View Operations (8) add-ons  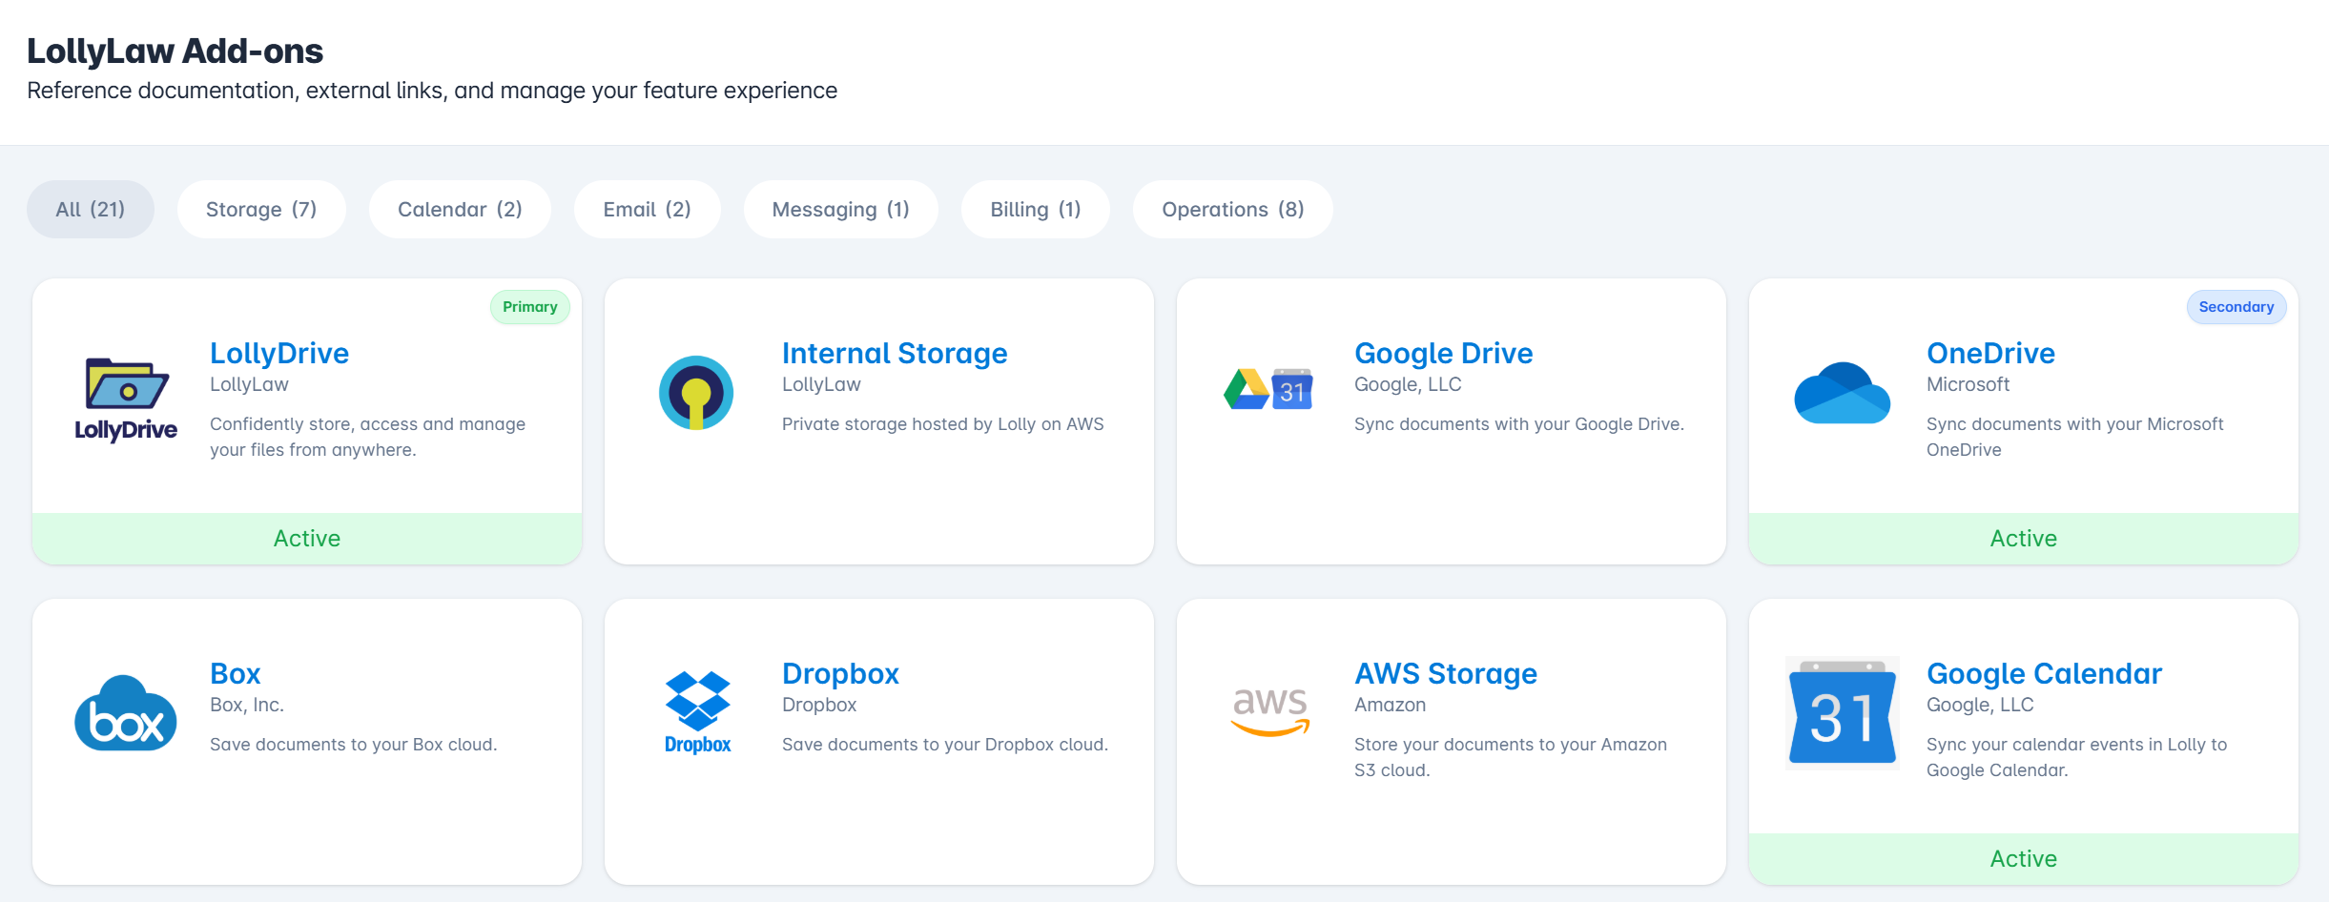[x=1232, y=210]
